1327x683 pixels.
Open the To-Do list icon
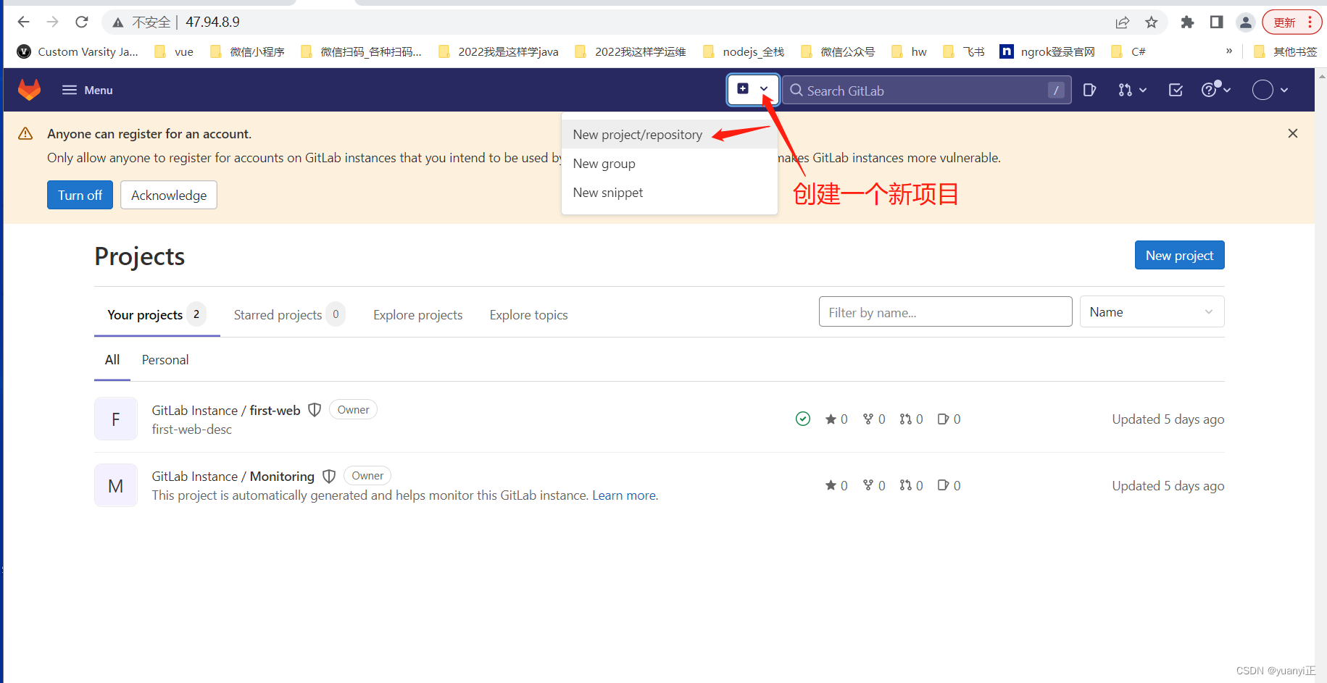[x=1176, y=90]
